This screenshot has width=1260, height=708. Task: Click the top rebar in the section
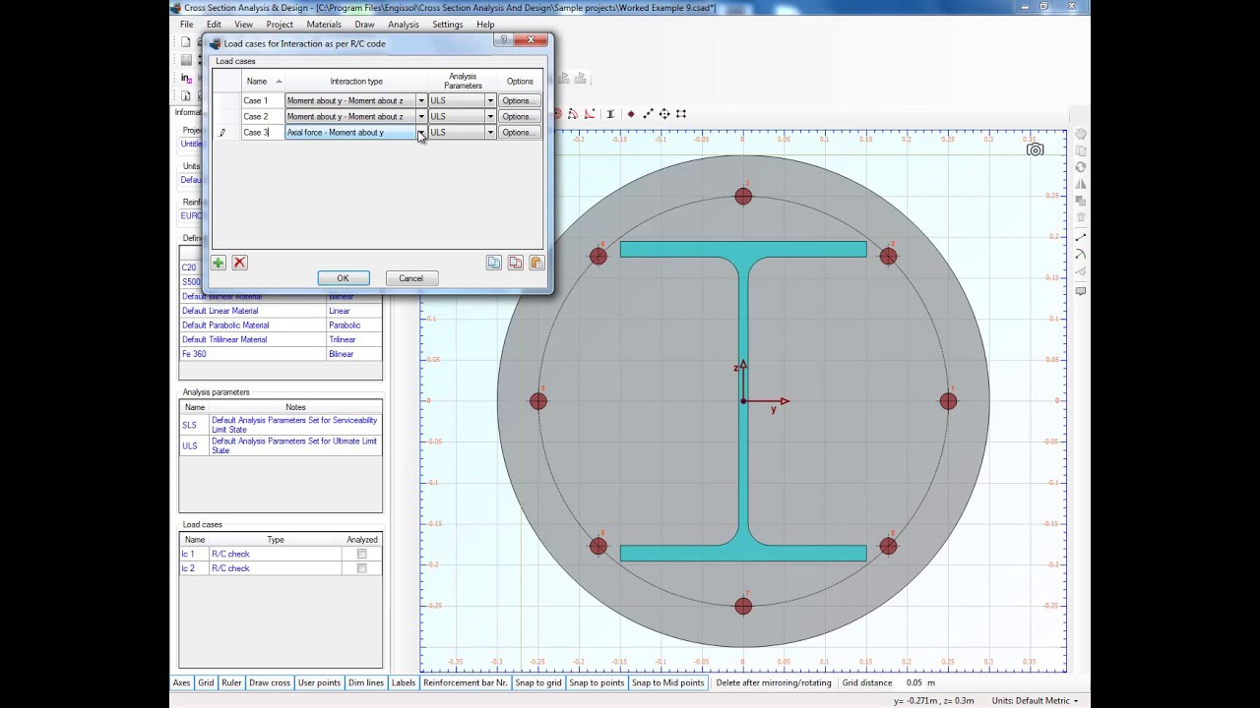point(743,197)
